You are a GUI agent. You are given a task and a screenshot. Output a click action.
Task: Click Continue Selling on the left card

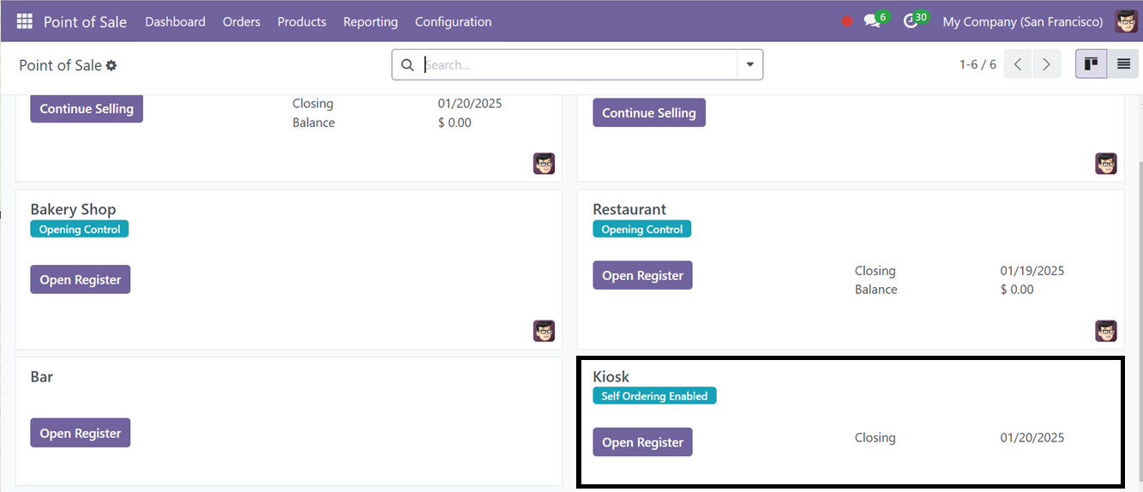(x=87, y=109)
